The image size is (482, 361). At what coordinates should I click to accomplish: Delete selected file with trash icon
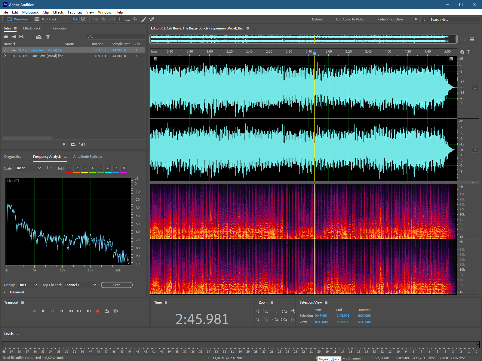tap(48, 37)
